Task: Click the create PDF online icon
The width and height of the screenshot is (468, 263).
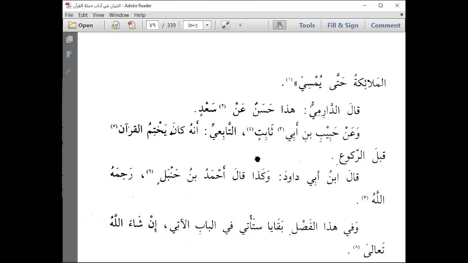Action: pos(132,25)
